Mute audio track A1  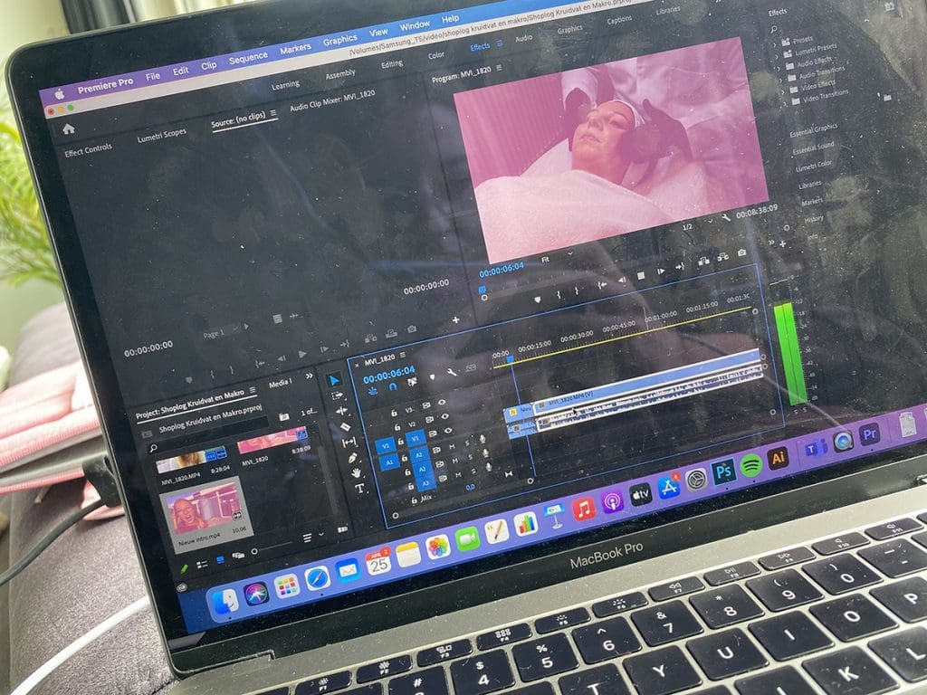pyautogui.click(x=450, y=446)
